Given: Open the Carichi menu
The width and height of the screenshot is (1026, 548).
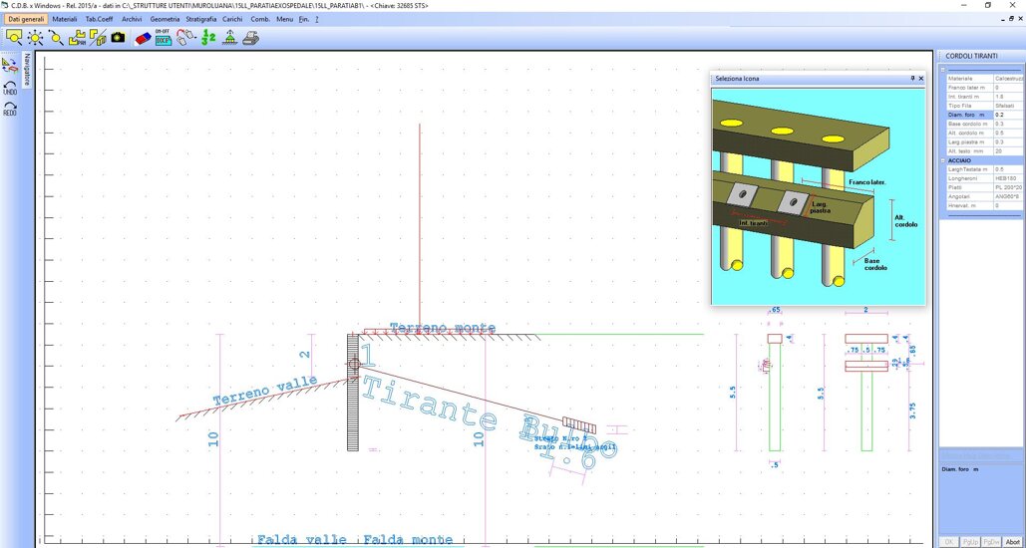Looking at the screenshot, I should coord(232,19).
